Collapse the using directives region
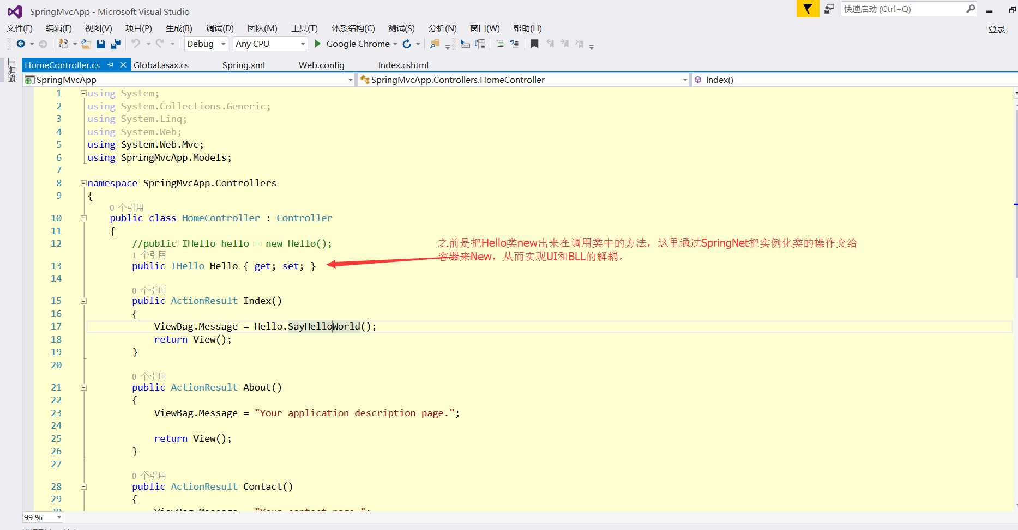The height and width of the screenshot is (530, 1018). pyautogui.click(x=83, y=93)
